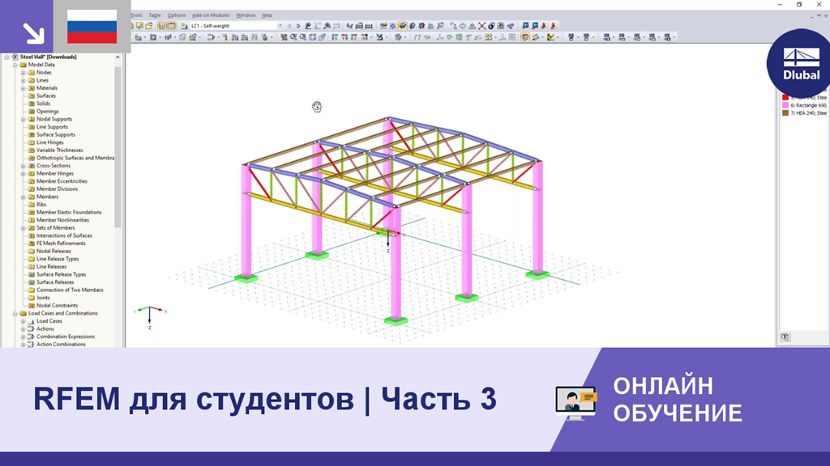Click the table display toolbar icon next to navigator

coord(172,25)
